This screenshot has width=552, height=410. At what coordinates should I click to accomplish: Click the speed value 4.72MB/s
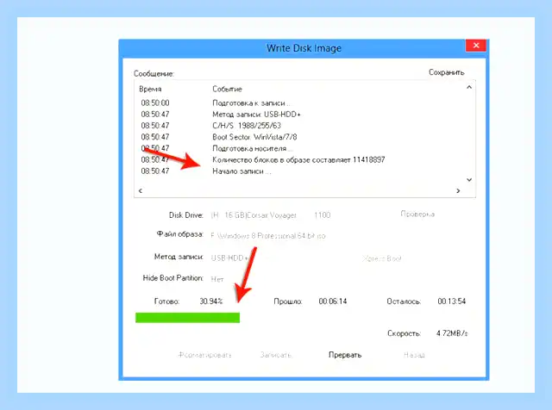click(452, 333)
